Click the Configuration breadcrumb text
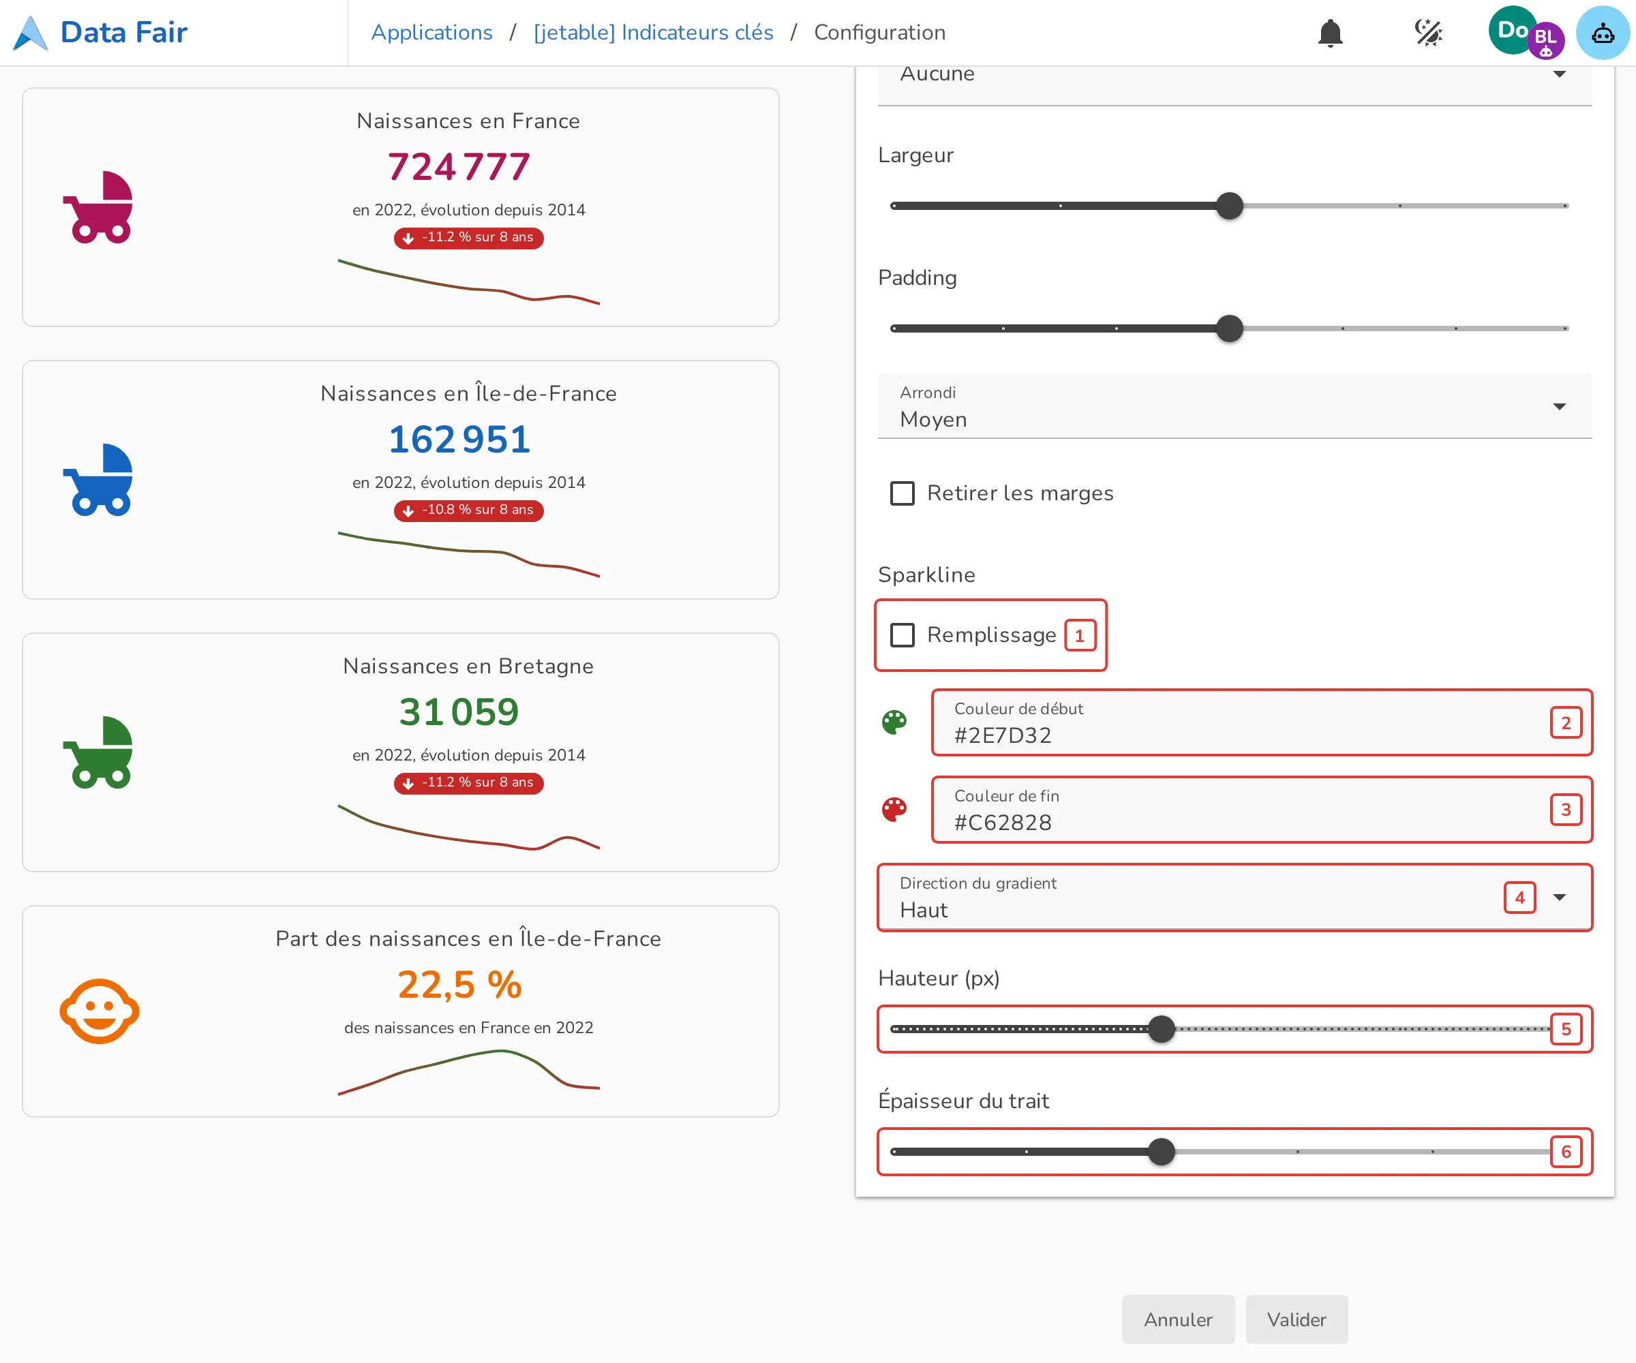Viewport: 1636px width, 1363px height. coord(879,33)
